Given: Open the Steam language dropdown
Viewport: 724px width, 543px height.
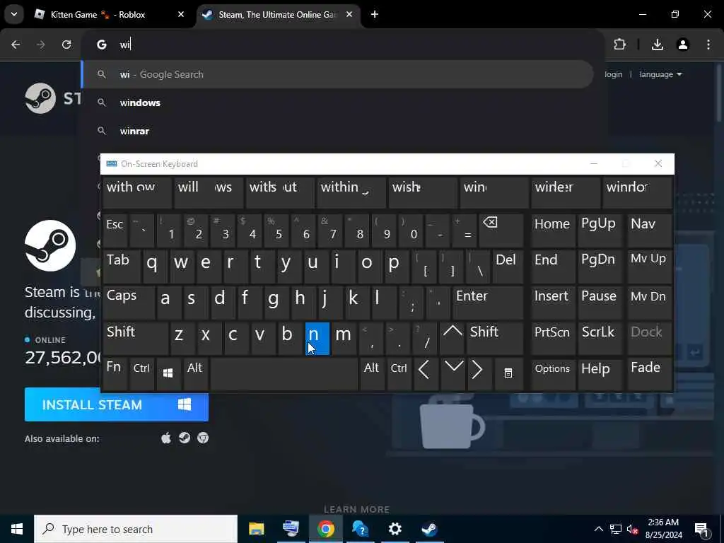Looking at the screenshot, I should click(x=660, y=74).
